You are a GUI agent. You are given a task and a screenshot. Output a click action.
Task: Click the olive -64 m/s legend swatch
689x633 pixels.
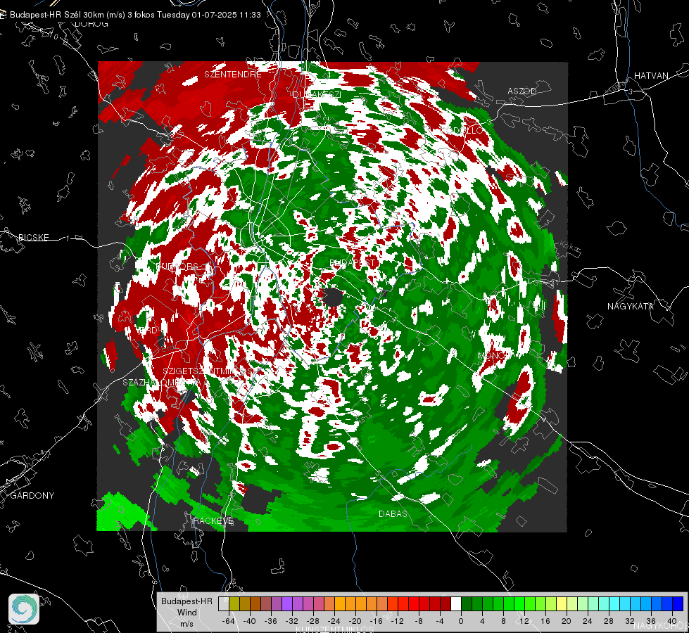pos(234,604)
